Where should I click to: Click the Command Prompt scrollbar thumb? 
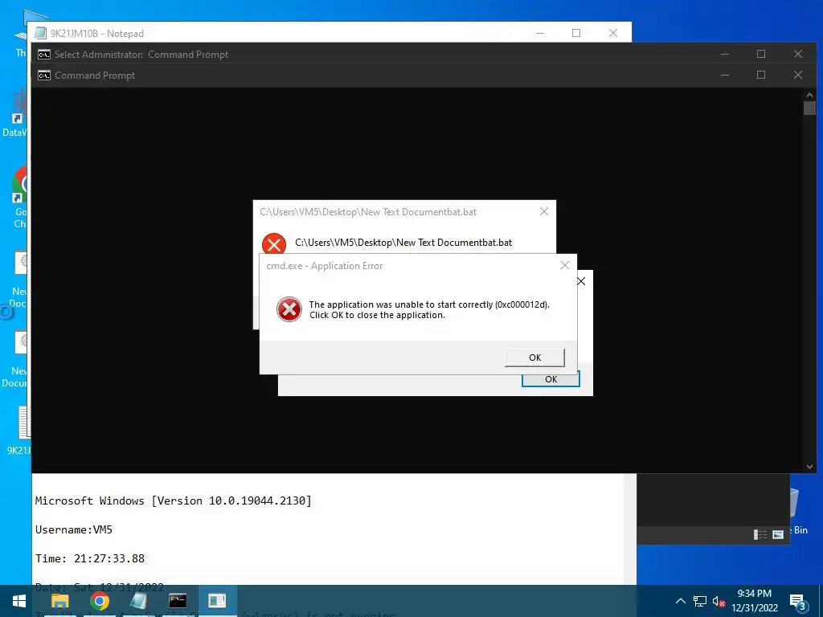(809, 108)
